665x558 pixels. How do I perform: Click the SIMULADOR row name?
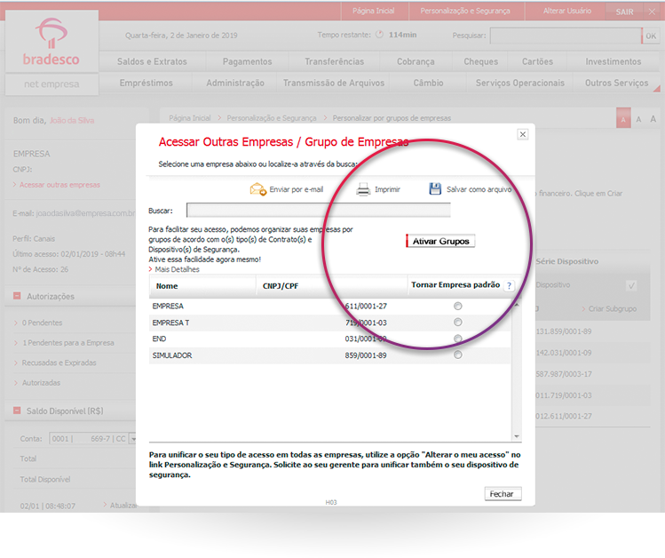coord(171,355)
